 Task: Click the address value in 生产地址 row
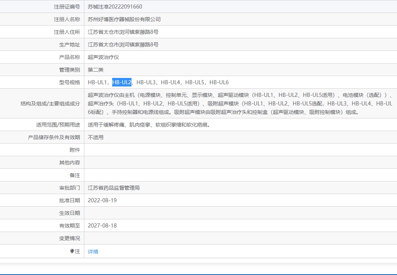point(123,45)
